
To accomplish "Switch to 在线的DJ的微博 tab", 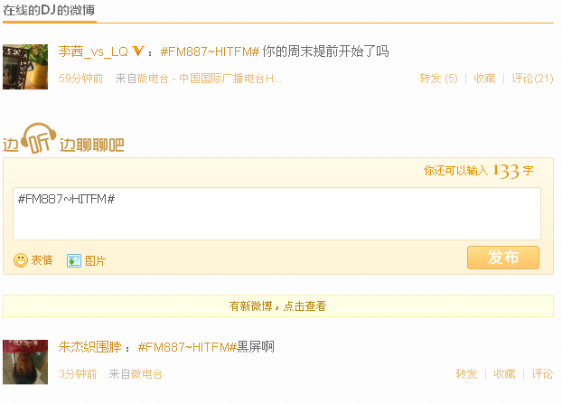I will point(49,10).
